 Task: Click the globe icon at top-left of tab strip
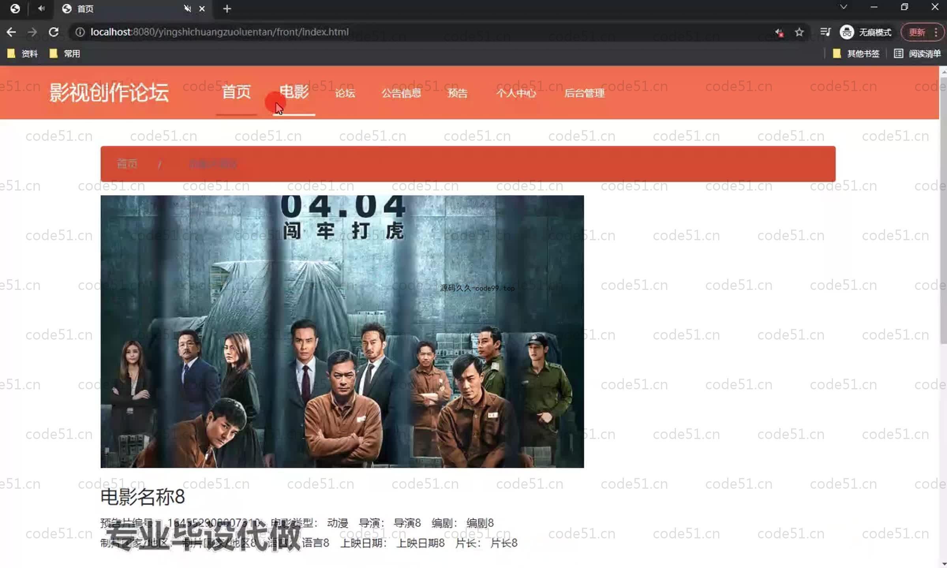(x=15, y=9)
